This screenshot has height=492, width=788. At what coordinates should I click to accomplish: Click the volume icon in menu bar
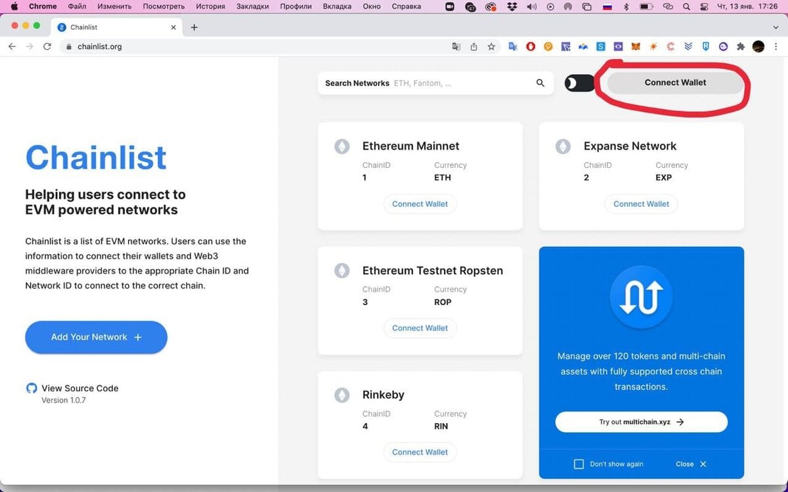[531, 7]
